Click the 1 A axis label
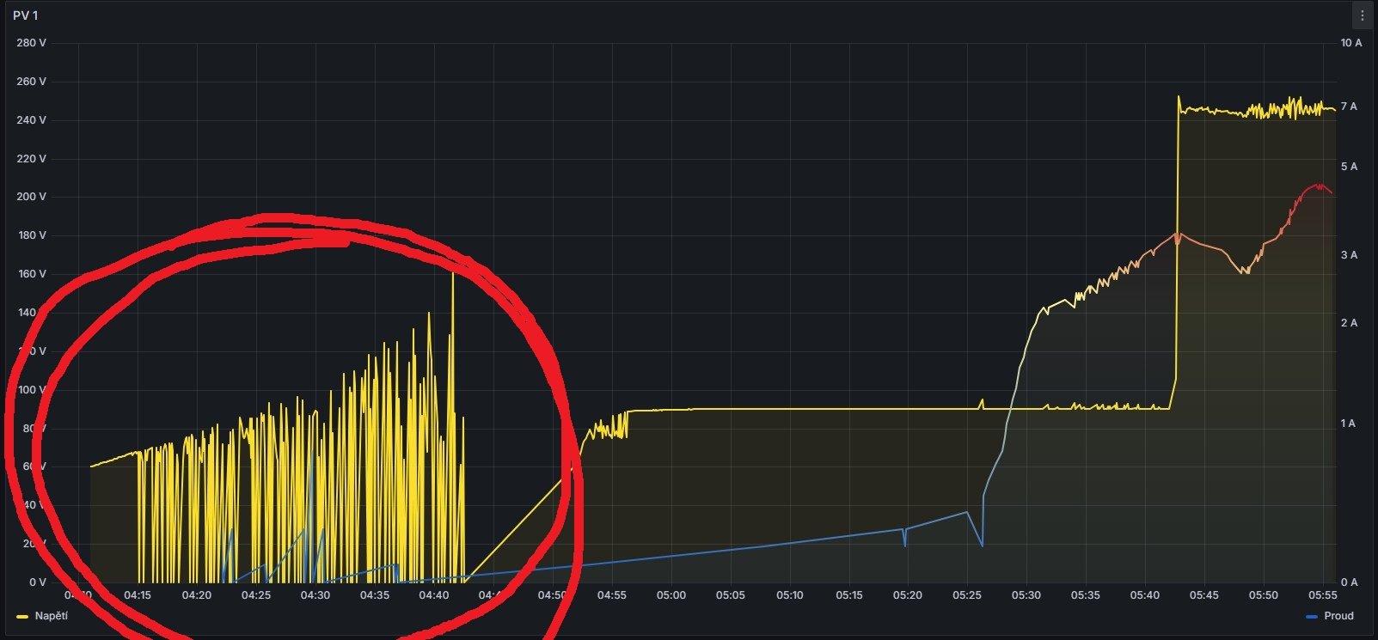Image resolution: width=1378 pixels, height=640 pixels. (1349, 424)
